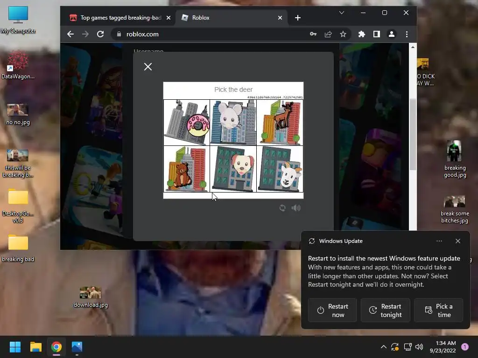Open Chrome extensions puzzle icon

tap(362, 34)
